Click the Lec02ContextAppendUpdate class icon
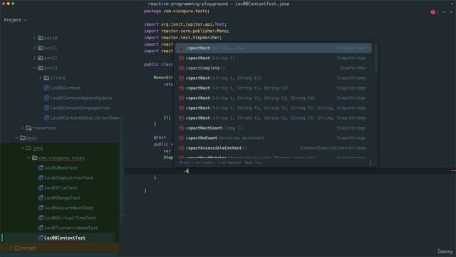The height and width of the screenshot is (257, 456). [46, 98]
